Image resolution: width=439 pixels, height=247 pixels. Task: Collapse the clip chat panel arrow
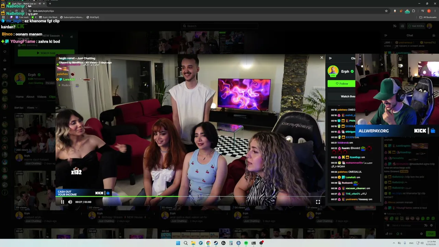(x=330, y=58)
